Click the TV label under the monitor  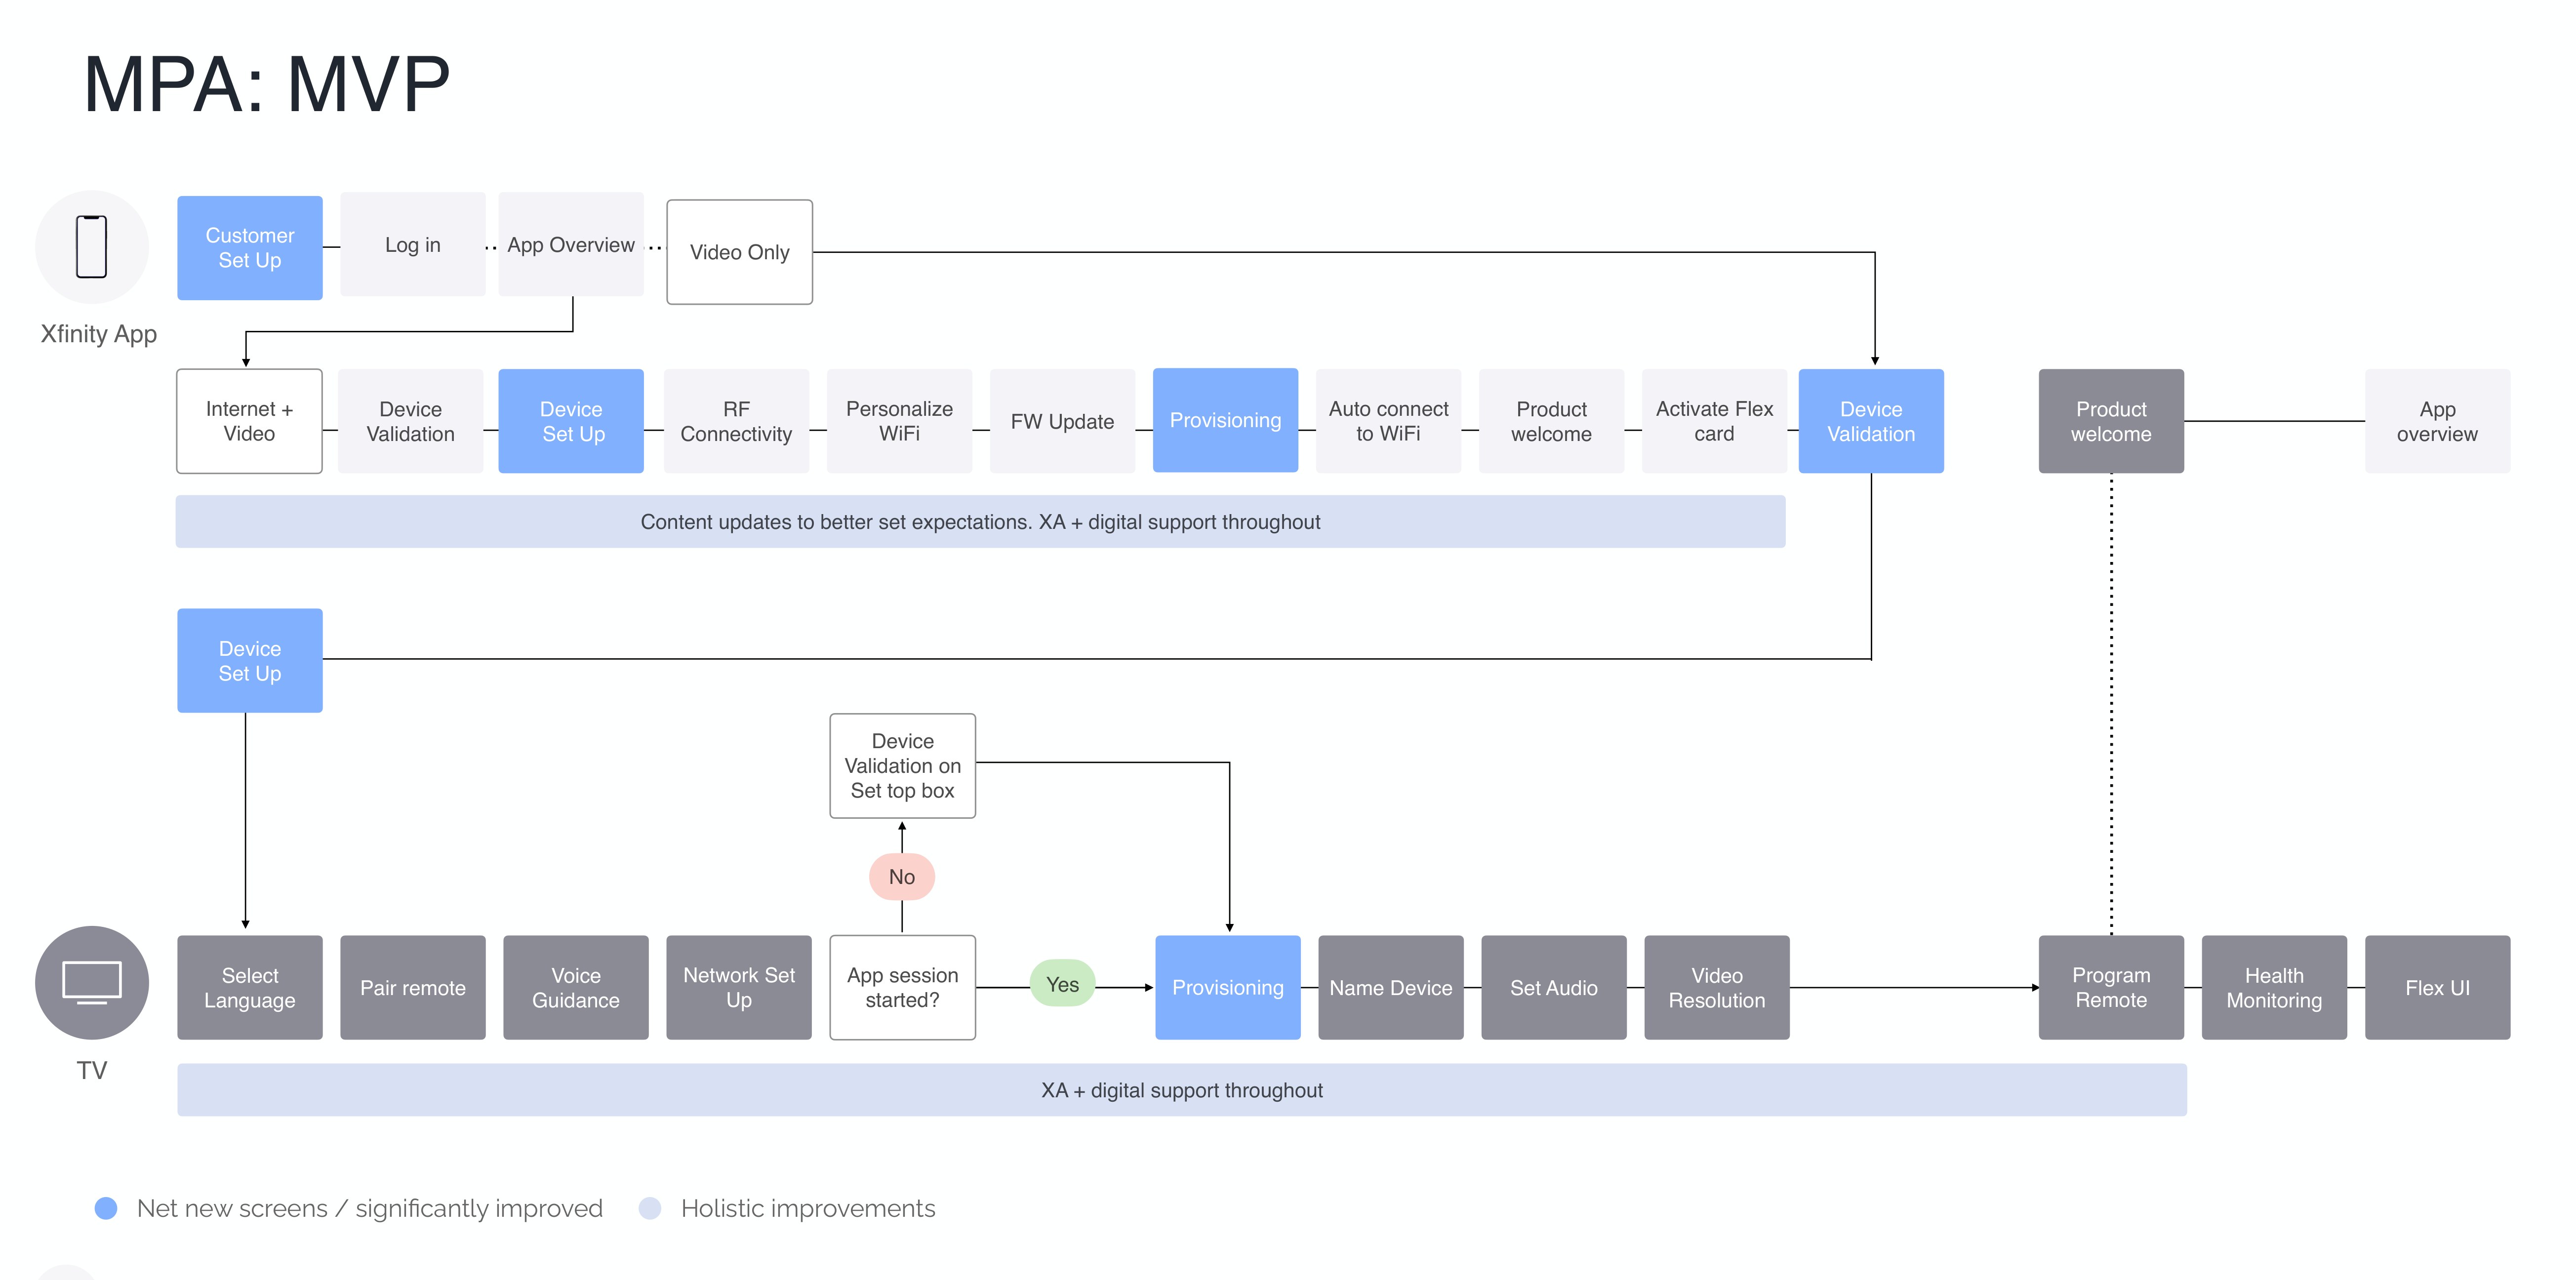point(92,1070)
